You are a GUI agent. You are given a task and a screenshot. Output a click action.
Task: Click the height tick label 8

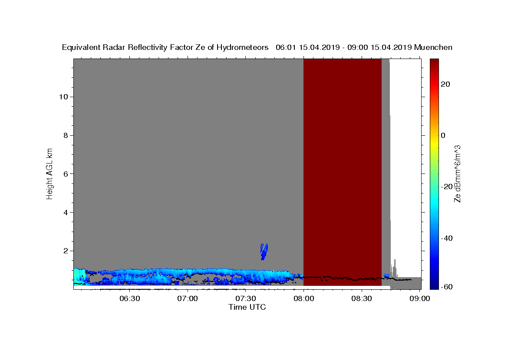[66, 135]
